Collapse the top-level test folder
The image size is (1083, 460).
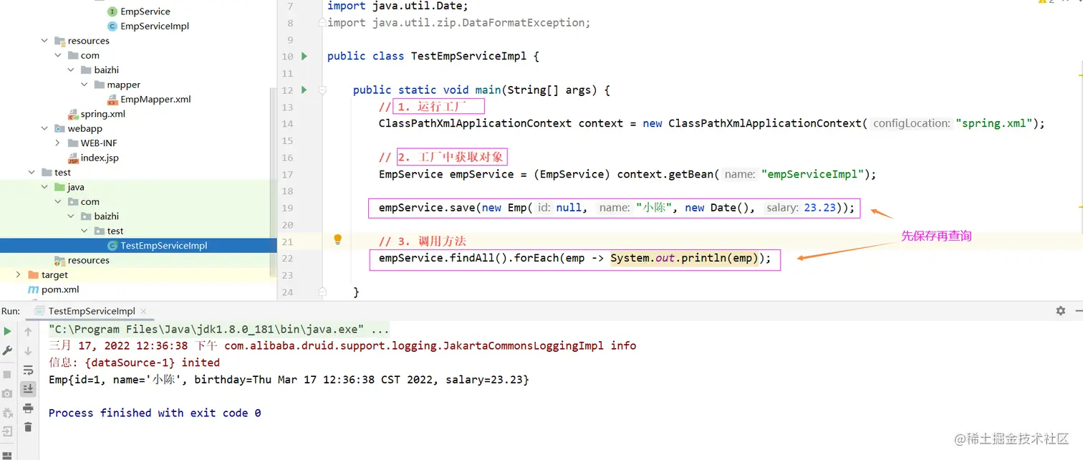(32, 173)
